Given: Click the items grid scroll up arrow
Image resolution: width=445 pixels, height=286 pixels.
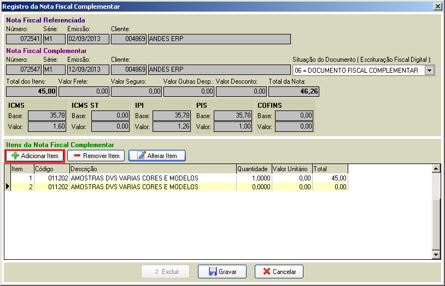Looking at the screenshot, I should coord(436,169).
